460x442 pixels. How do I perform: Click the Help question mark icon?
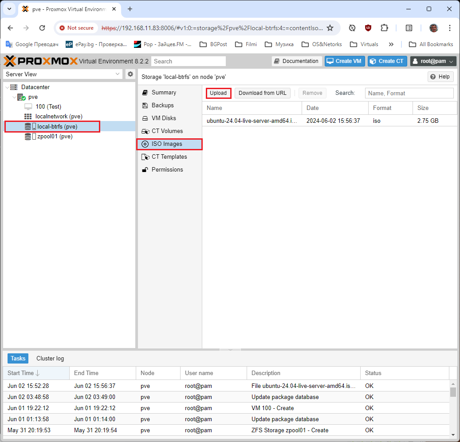click(432, 77)
